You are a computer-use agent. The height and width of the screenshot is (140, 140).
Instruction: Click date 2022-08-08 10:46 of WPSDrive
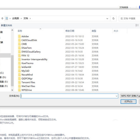click(75, 90)
